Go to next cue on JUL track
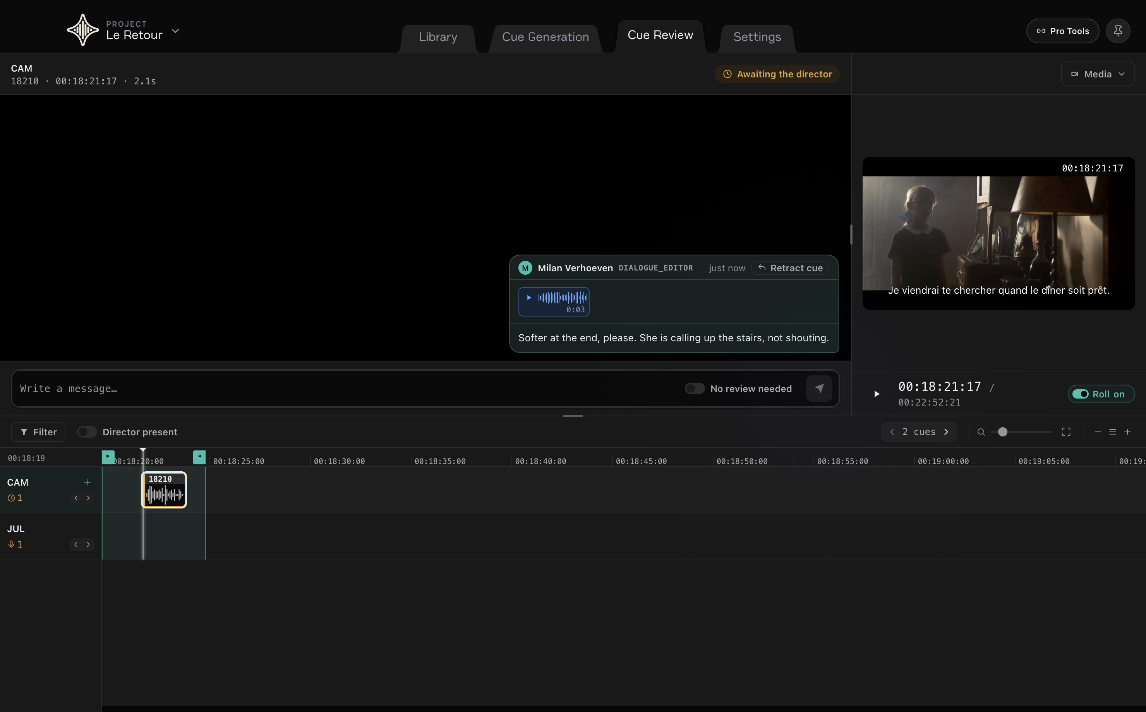The image size is (1146, 712). pyautogui.click(x=88, y=544)
